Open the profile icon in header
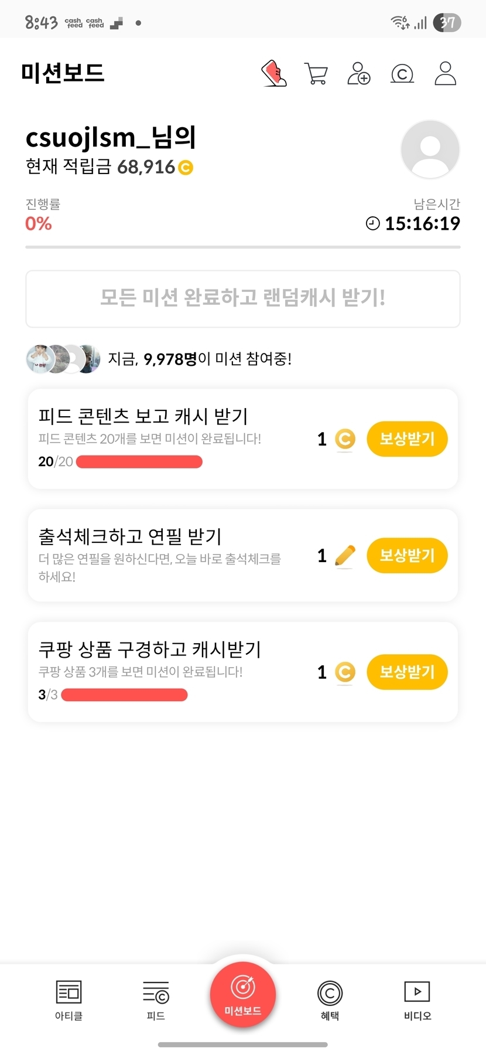 pyautogui.click(x=446, y=74)
